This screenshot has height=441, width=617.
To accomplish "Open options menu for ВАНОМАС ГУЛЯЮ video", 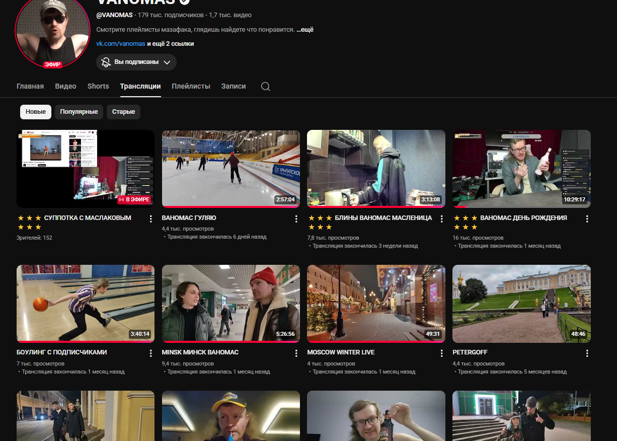I will (296, 218).
